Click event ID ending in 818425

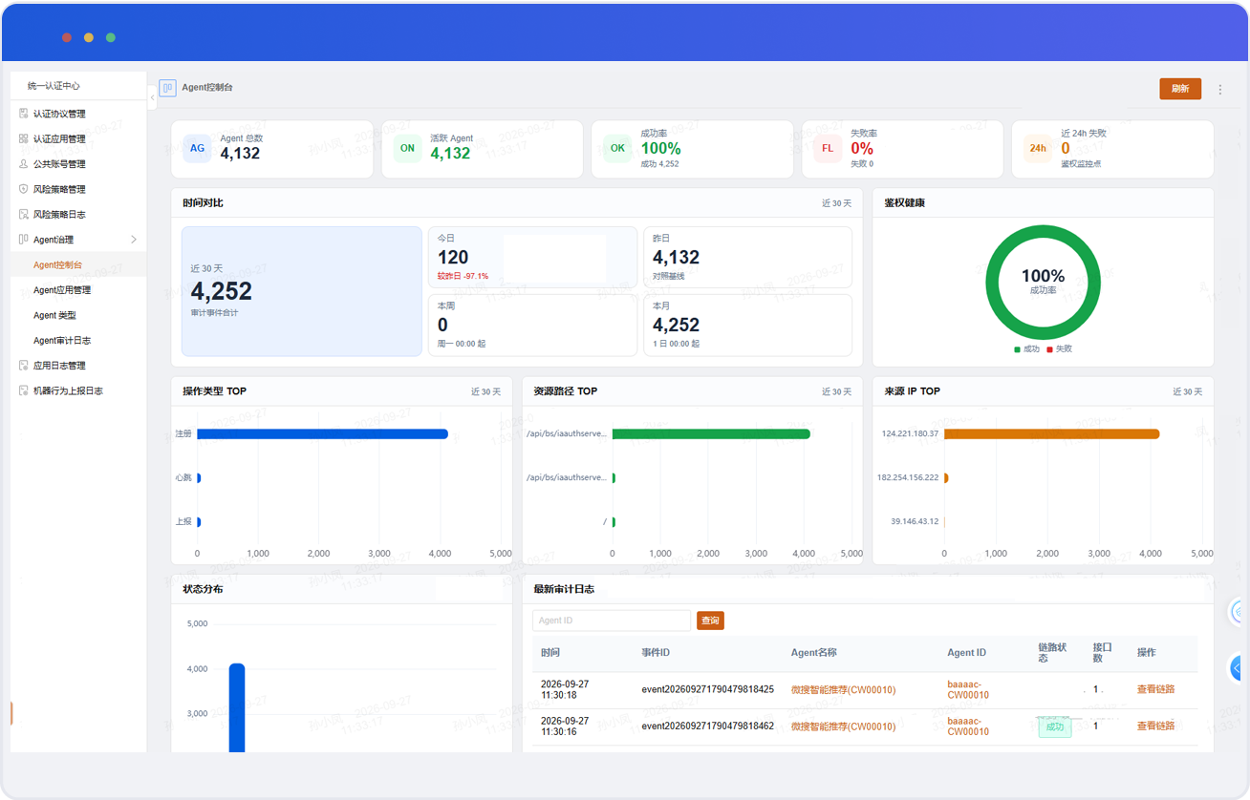coord(707,689)
